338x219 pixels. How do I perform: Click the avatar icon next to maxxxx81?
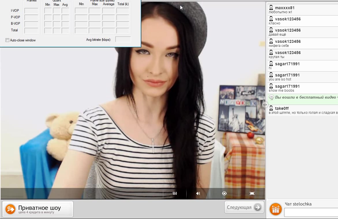click(x=271, y=8)
